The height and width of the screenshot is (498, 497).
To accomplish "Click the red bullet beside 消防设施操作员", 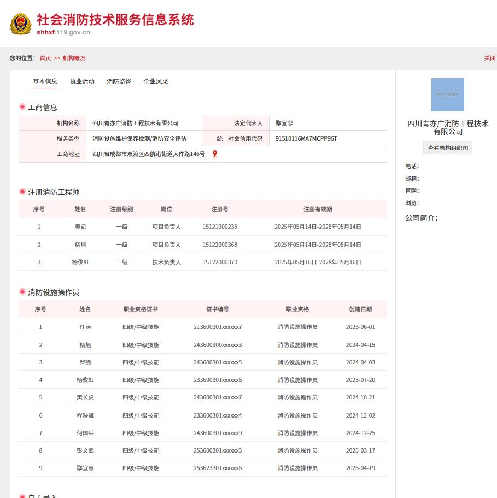I will [21, 292].
